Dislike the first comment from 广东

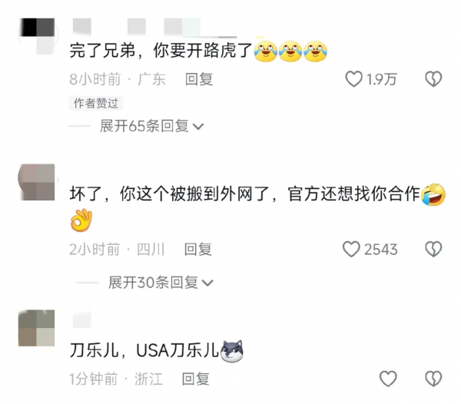tap(433, 79)
